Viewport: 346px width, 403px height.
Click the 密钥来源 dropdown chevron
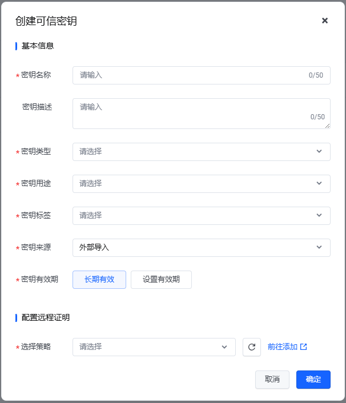319,248
